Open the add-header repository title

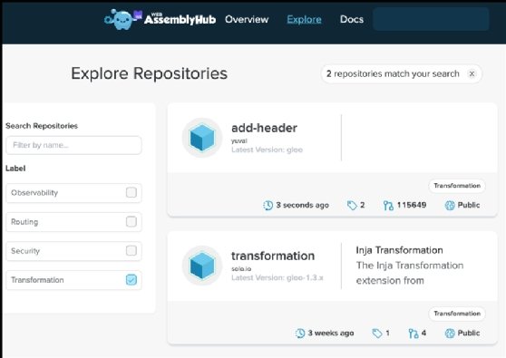pyautogui.click(x=264, y=128)
